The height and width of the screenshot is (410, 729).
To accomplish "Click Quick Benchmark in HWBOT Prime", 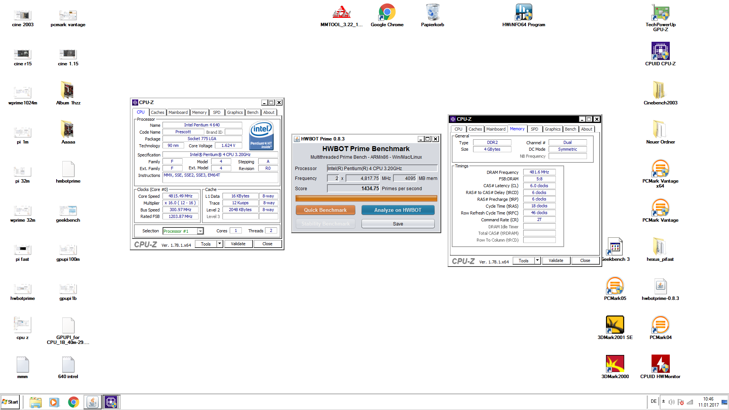I will click(325, 210).
